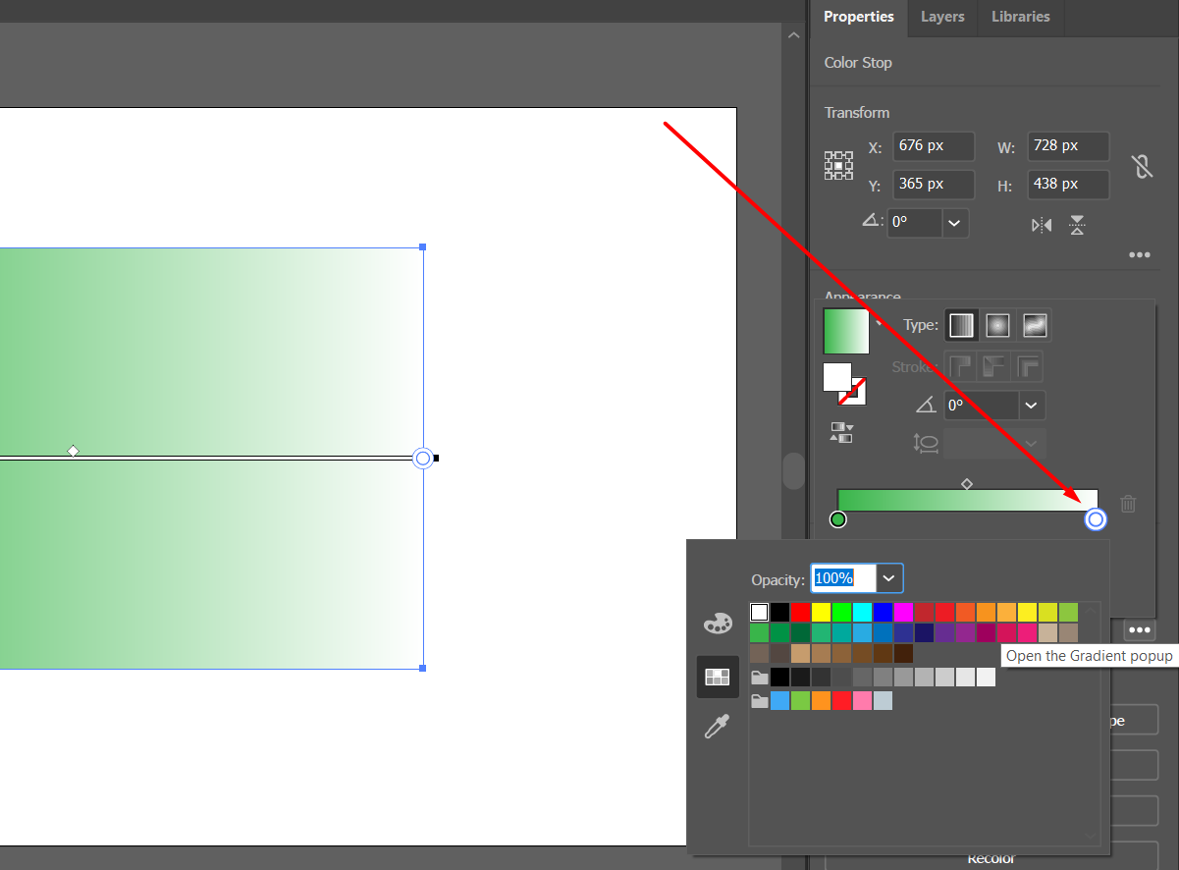Open the Swatches view icon
The image size is (1179, 870).
pos(718,677)
